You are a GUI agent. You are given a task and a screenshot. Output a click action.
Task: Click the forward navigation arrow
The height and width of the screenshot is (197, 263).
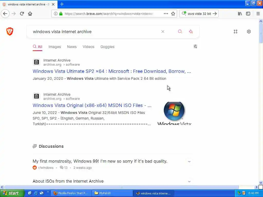(x=14, y=14)
